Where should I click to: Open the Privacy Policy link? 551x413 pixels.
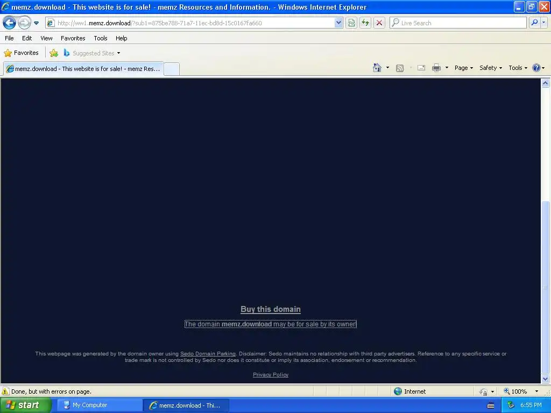click(x=271, y=375)
